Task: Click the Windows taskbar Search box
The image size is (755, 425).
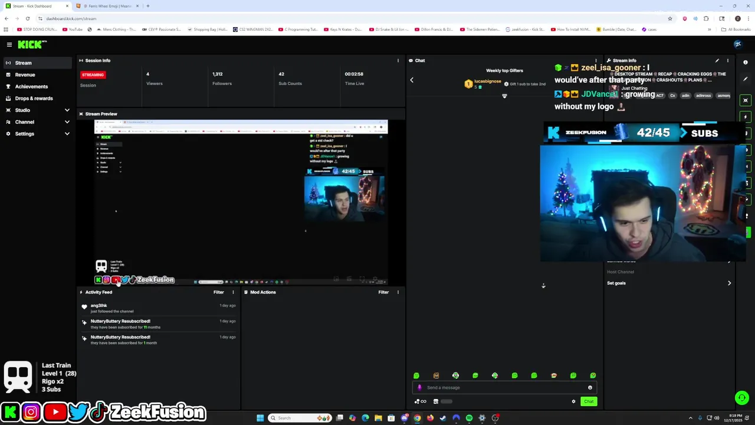Action: click(x=300, y=418)
